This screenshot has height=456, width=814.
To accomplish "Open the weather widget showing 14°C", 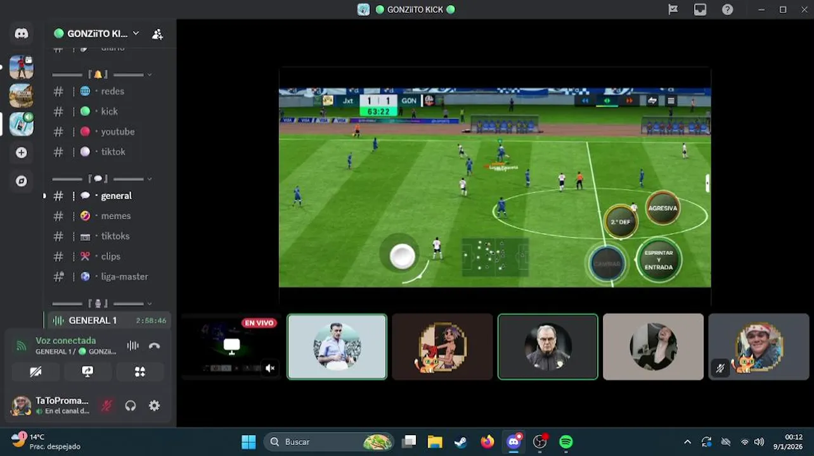I will pyautogui.click(x=46, y=441).
